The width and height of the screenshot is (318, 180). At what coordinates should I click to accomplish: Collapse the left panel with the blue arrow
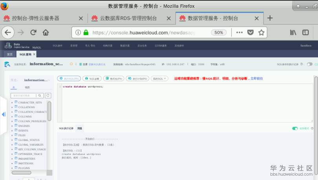[x=4, y=115]
